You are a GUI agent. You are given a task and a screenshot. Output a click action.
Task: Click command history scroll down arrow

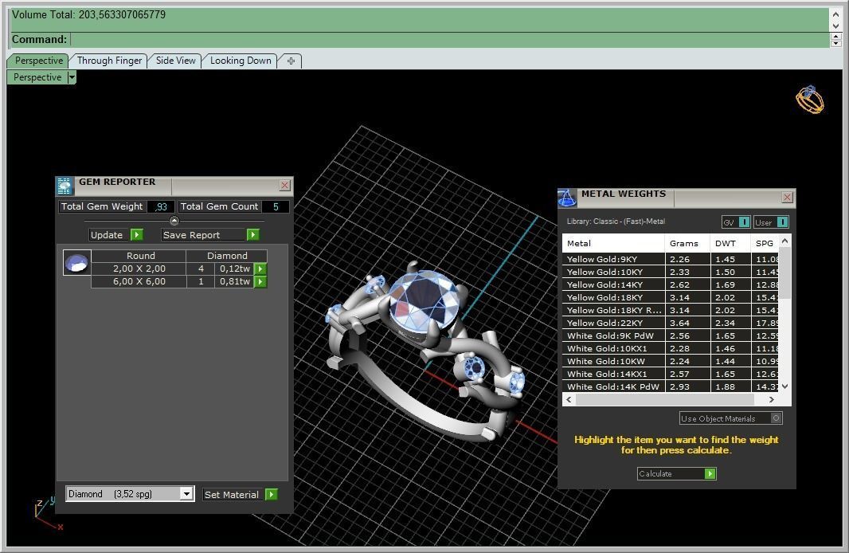pos(836,25)
